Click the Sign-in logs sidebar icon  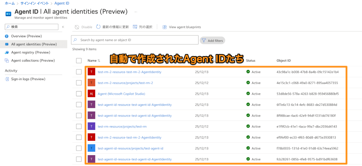7,79
